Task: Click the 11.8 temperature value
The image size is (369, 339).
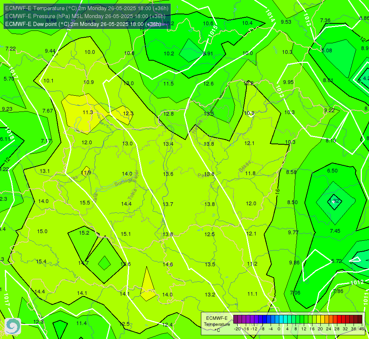Action: pos(250,174)
